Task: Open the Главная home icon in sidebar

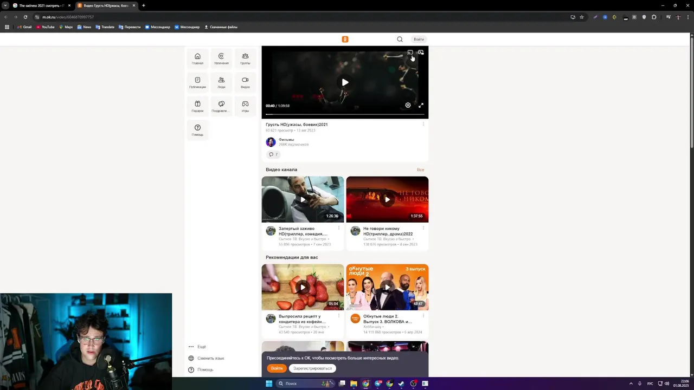Action: click(x=197, y=58)
